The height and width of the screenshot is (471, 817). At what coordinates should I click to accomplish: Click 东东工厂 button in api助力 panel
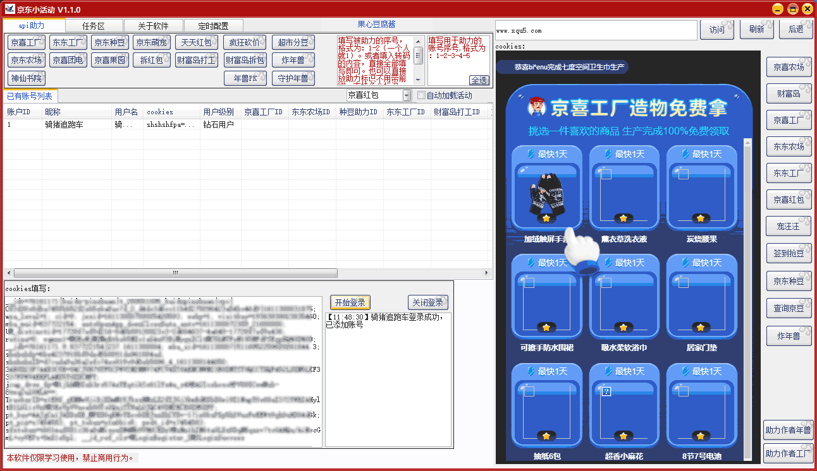click(68, 43)
